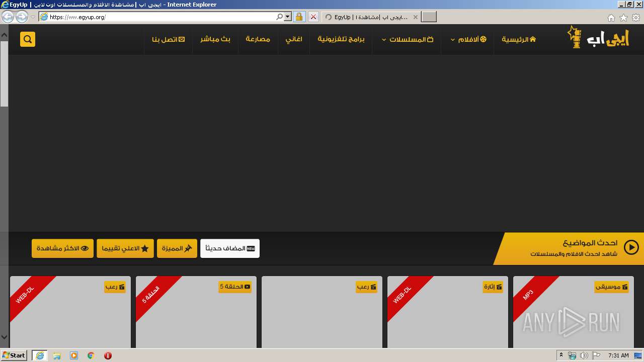Open اغاني songs menu item
Image resolution: width=644 pixels, height=362 pixels.
294,39
